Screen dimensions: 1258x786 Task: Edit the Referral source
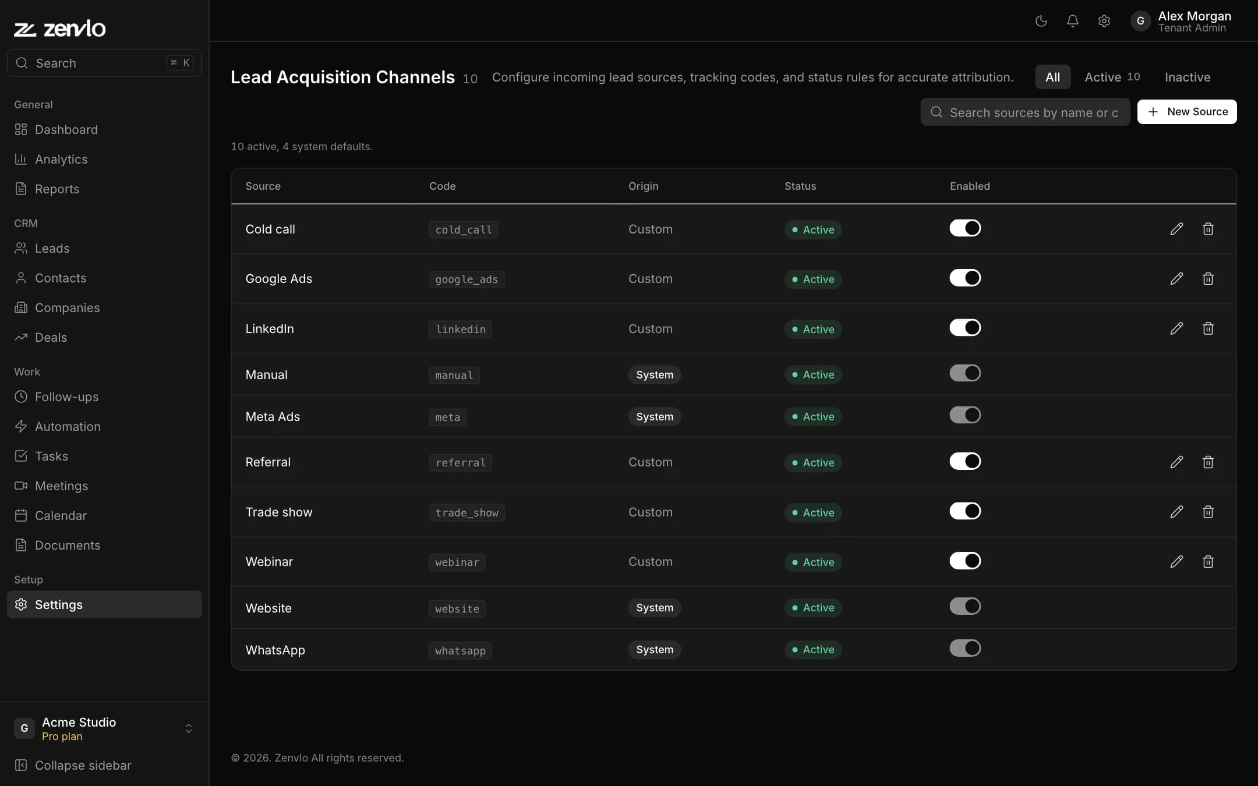[1176, 462]
